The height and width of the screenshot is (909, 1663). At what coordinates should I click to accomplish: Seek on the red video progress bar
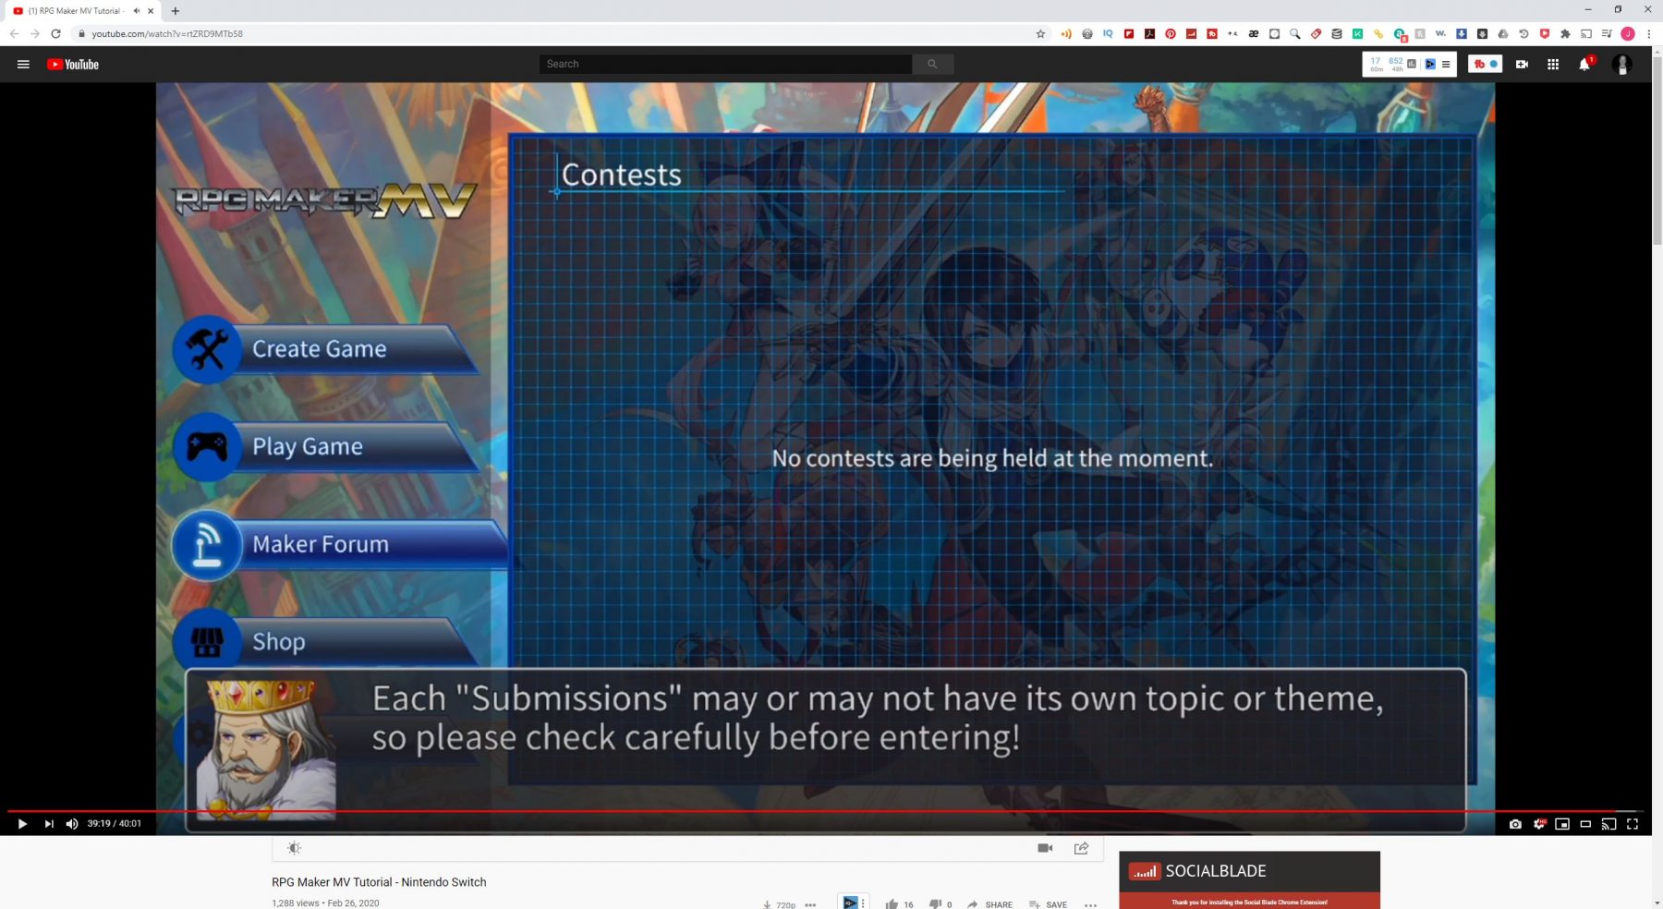click(825, 811)
